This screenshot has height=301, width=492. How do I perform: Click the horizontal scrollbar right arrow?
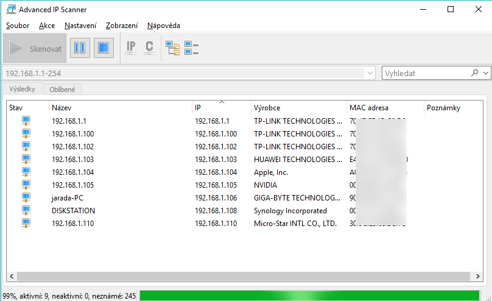click(478, 276)
